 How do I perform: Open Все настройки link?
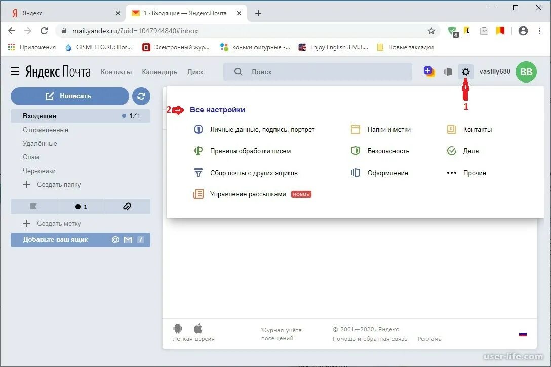point(218,110)
